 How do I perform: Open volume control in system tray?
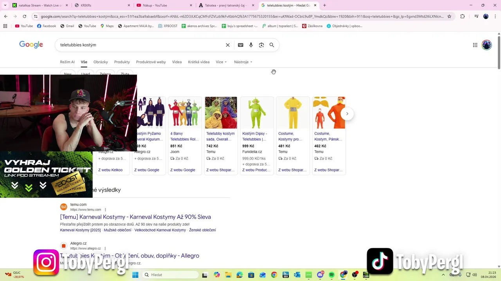[475, 275]
